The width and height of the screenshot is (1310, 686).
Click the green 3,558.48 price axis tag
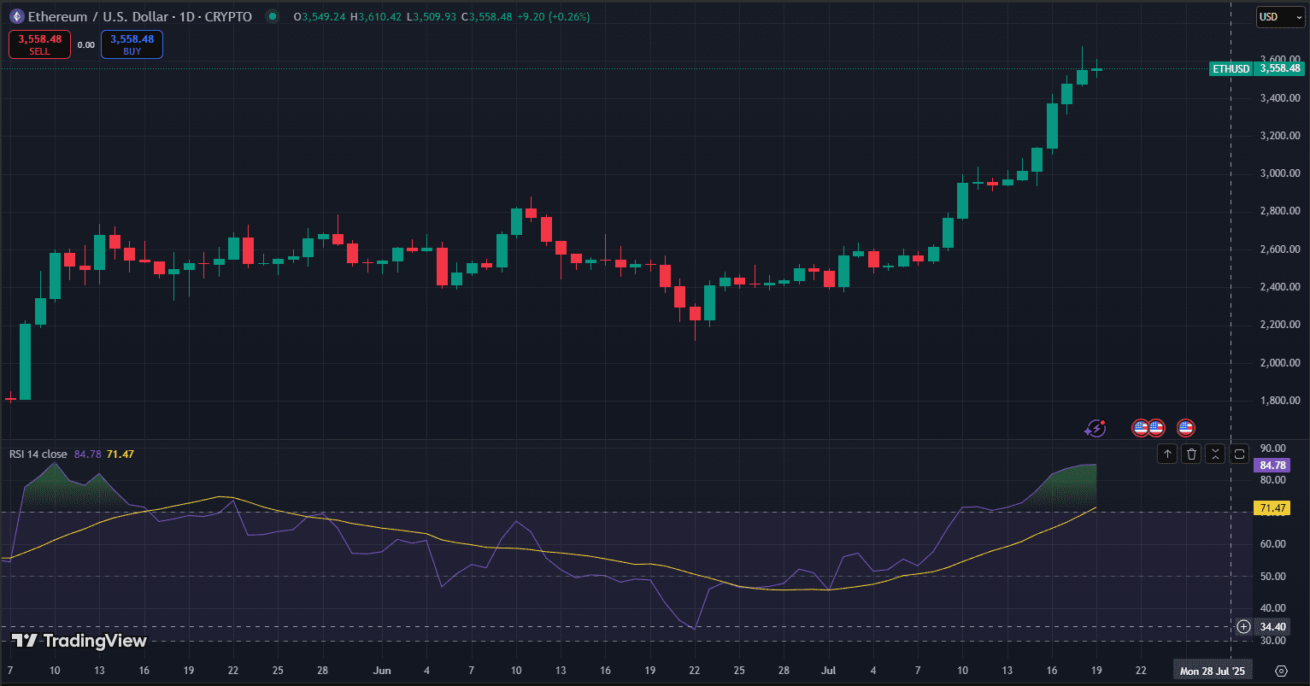click(1280, 69)
